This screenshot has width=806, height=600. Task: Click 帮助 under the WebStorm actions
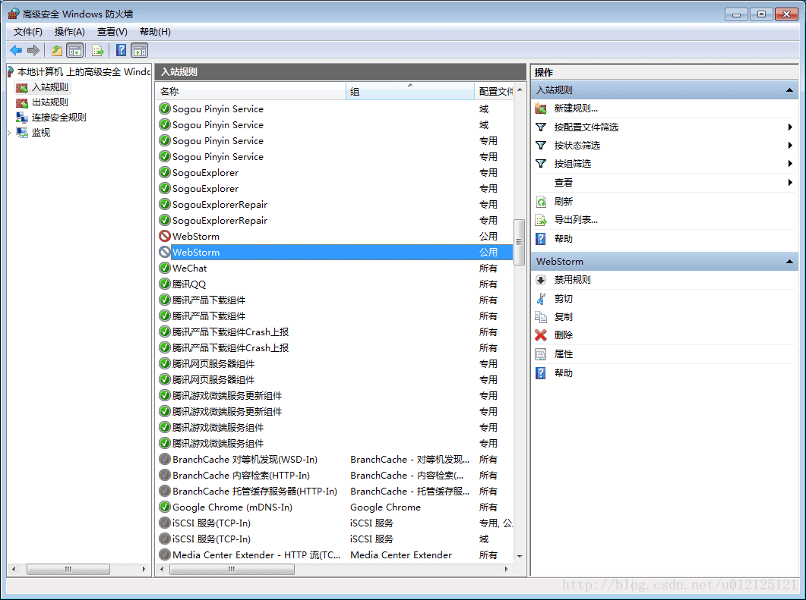coord(564,373)
